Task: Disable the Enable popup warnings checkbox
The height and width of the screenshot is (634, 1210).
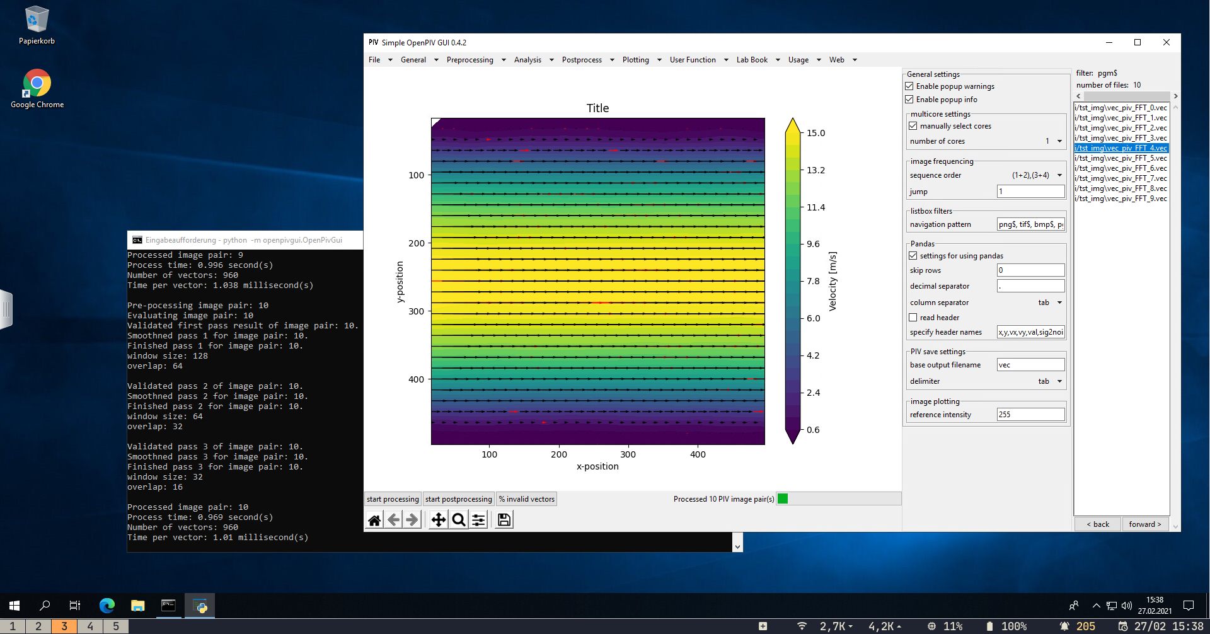Action: [909, 86]
